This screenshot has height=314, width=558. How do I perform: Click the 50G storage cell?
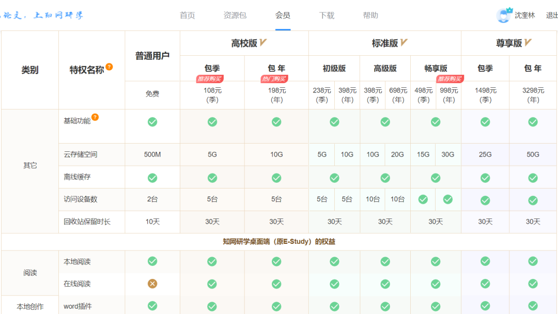[533, 155]
